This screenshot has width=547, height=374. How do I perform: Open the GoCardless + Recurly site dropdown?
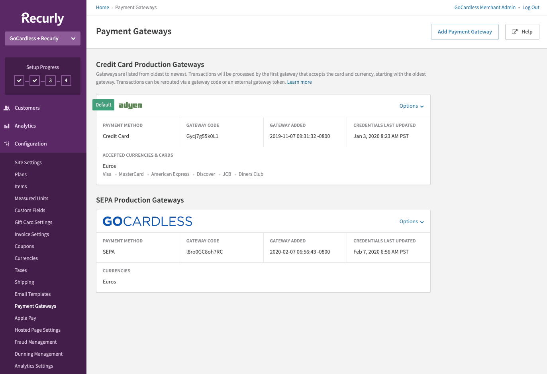[43, 39]
